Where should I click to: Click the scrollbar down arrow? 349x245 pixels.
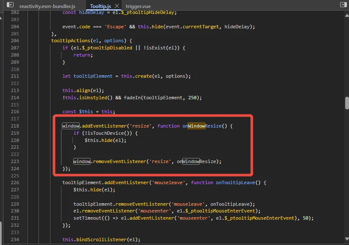[x=347, y=239]
